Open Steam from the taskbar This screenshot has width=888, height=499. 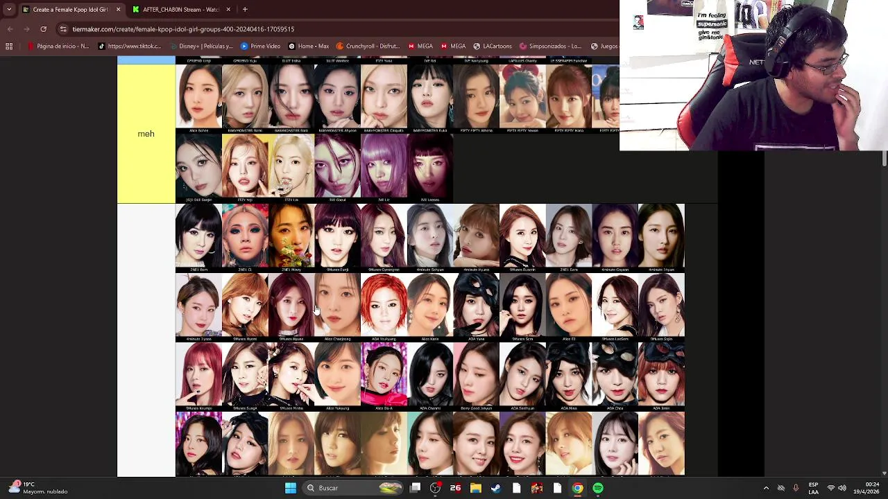[x=496, y=488]
